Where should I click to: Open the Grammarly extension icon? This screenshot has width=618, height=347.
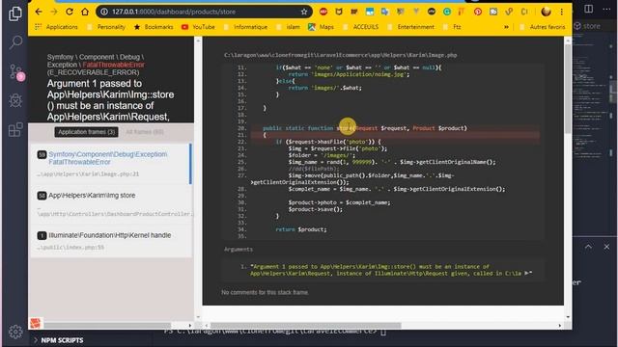446,12
